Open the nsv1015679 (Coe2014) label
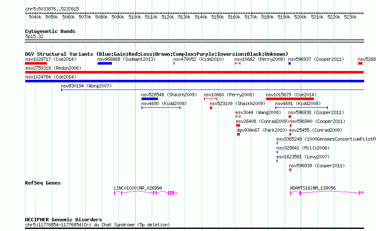This screenshot has height=231, width=376. tap(291, 95)
